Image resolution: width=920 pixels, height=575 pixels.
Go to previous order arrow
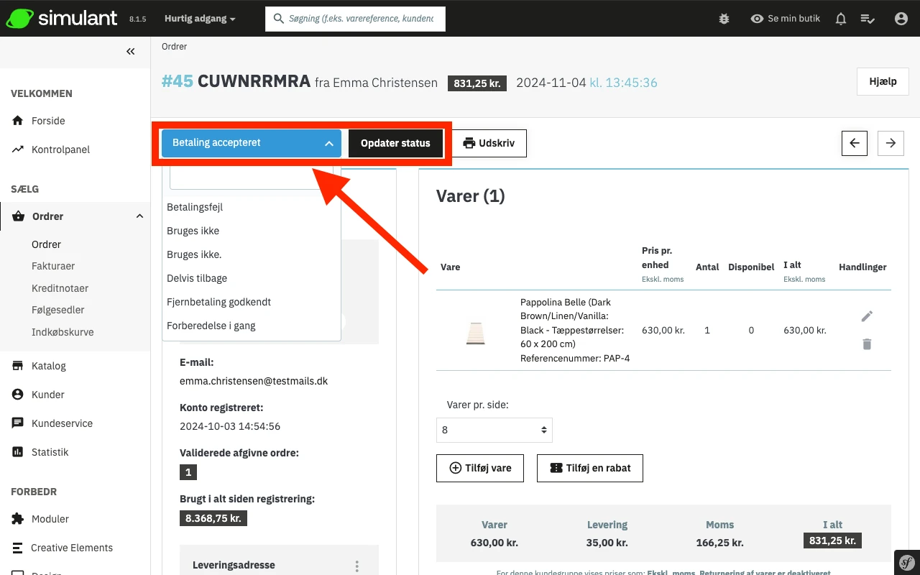coord(855,143)
